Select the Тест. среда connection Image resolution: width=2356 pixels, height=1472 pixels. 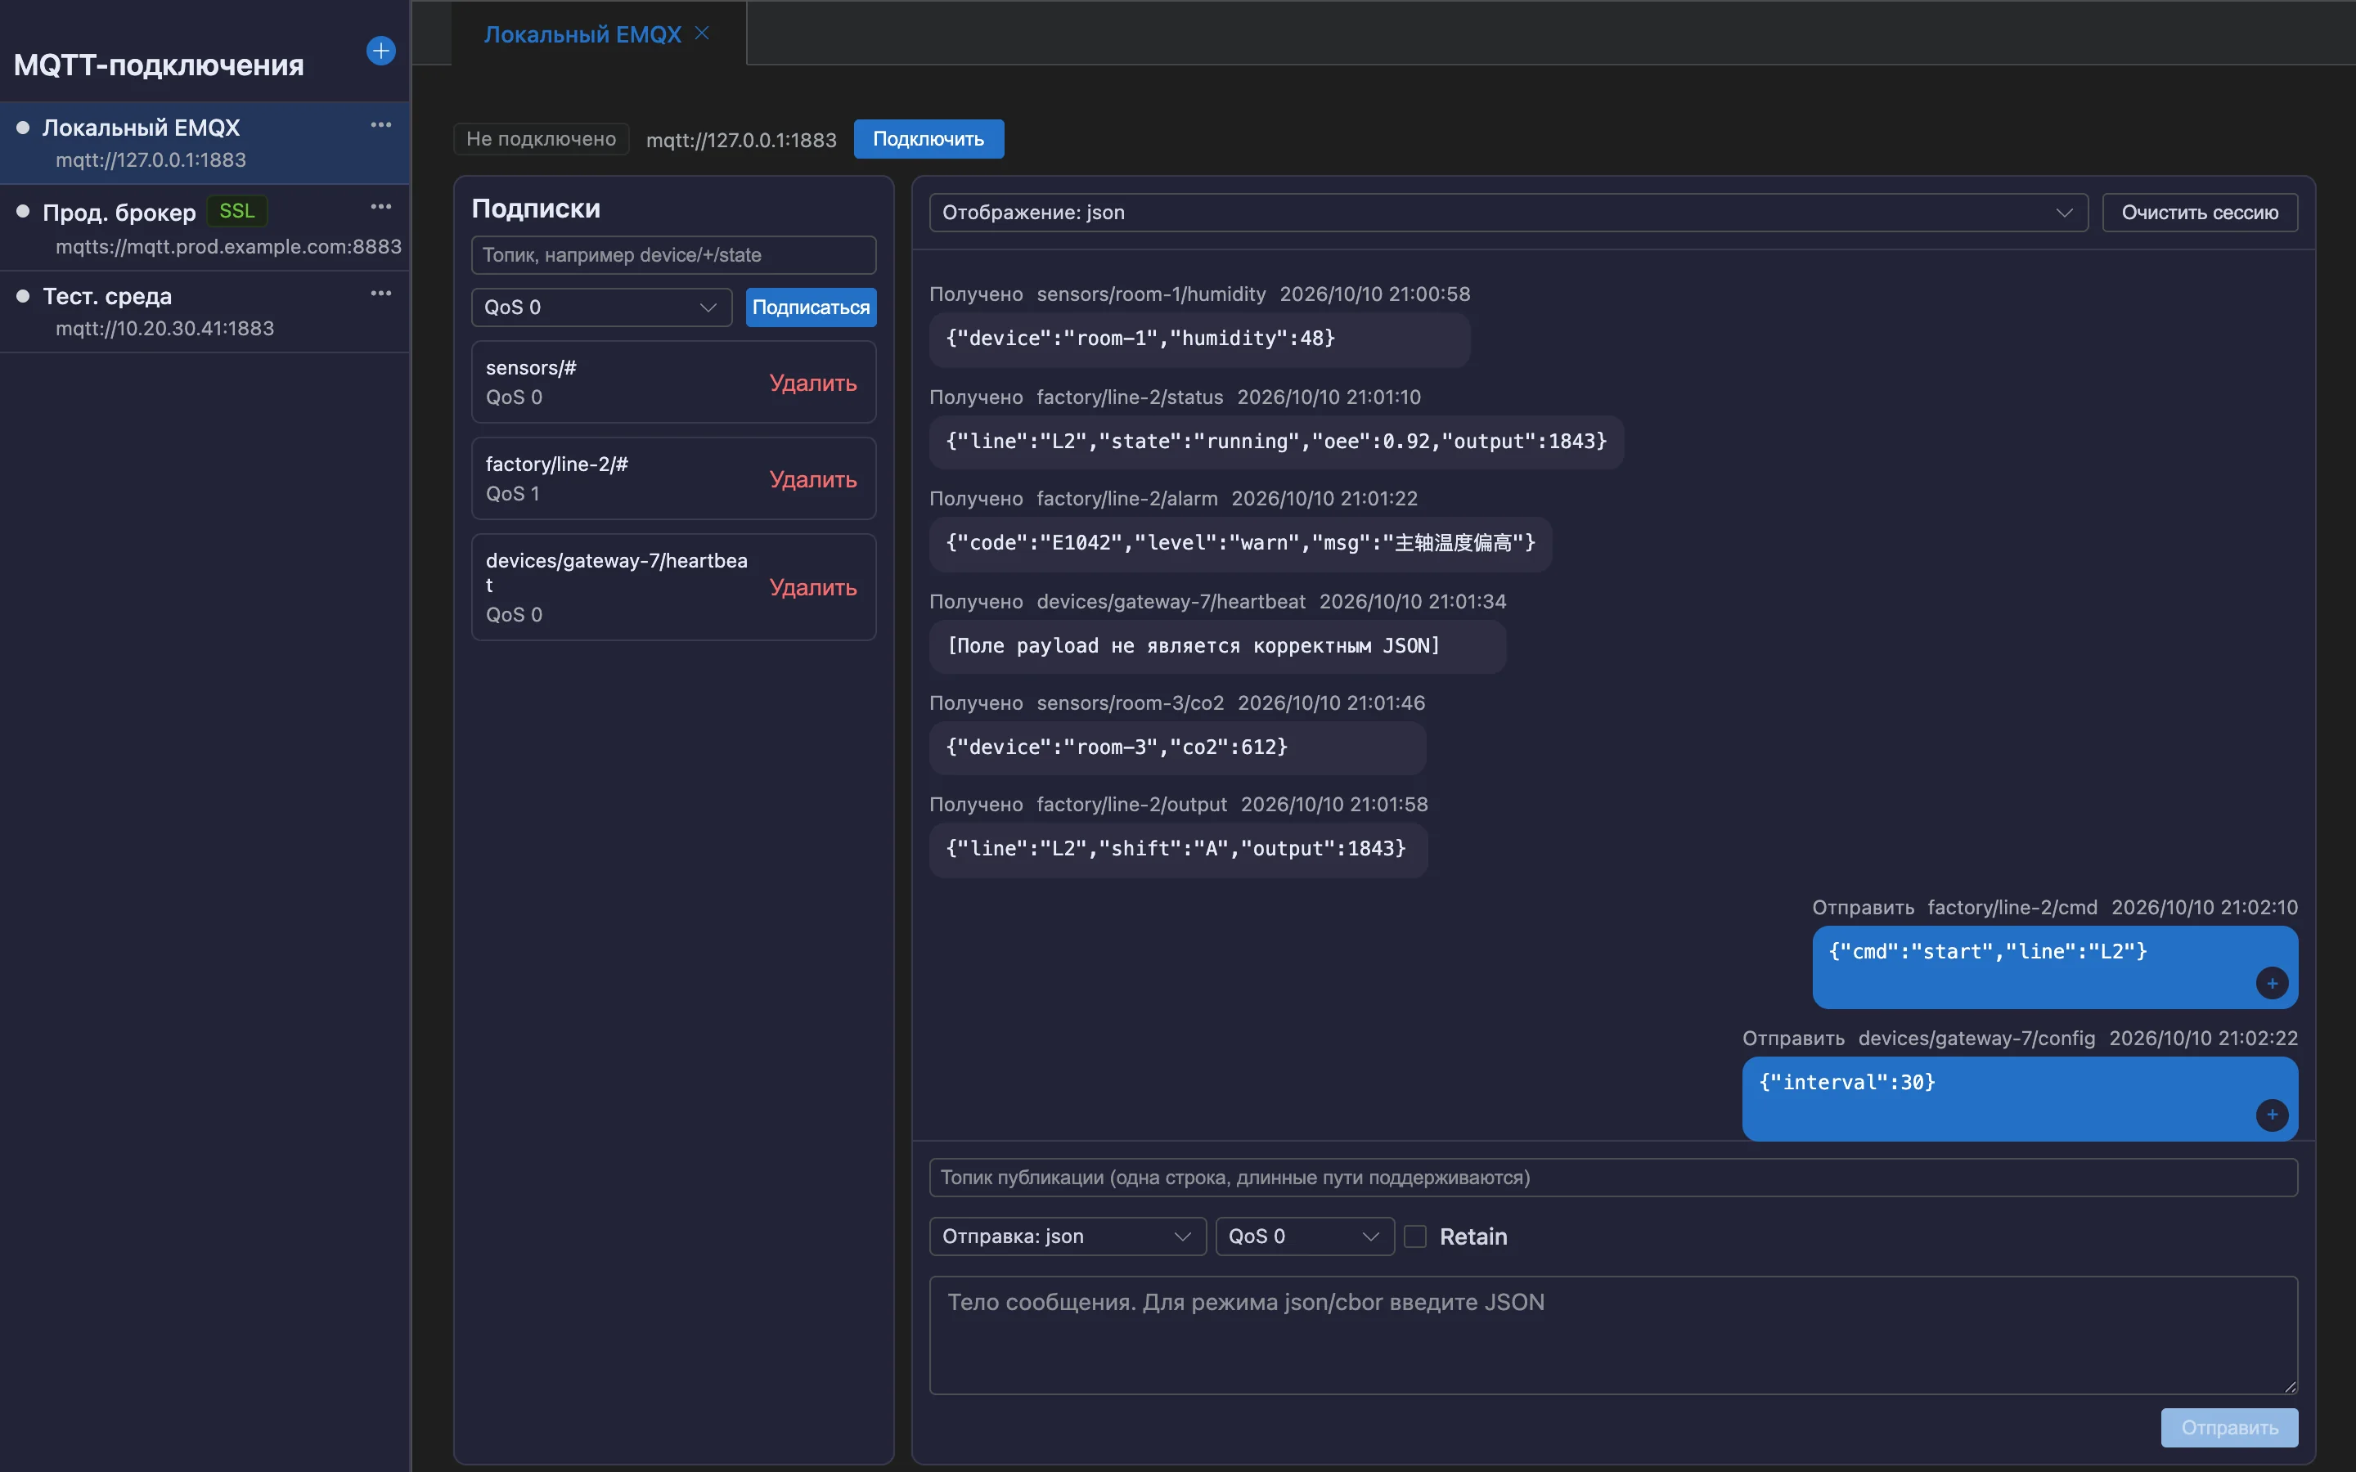(x=205, y=312)
